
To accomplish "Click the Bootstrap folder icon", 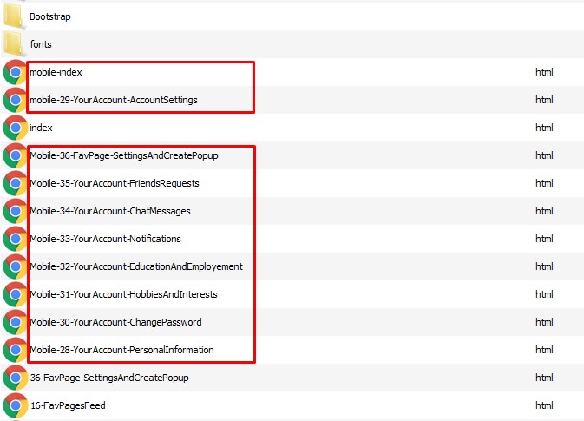I will pyautogui.click(x=15, y=16).
